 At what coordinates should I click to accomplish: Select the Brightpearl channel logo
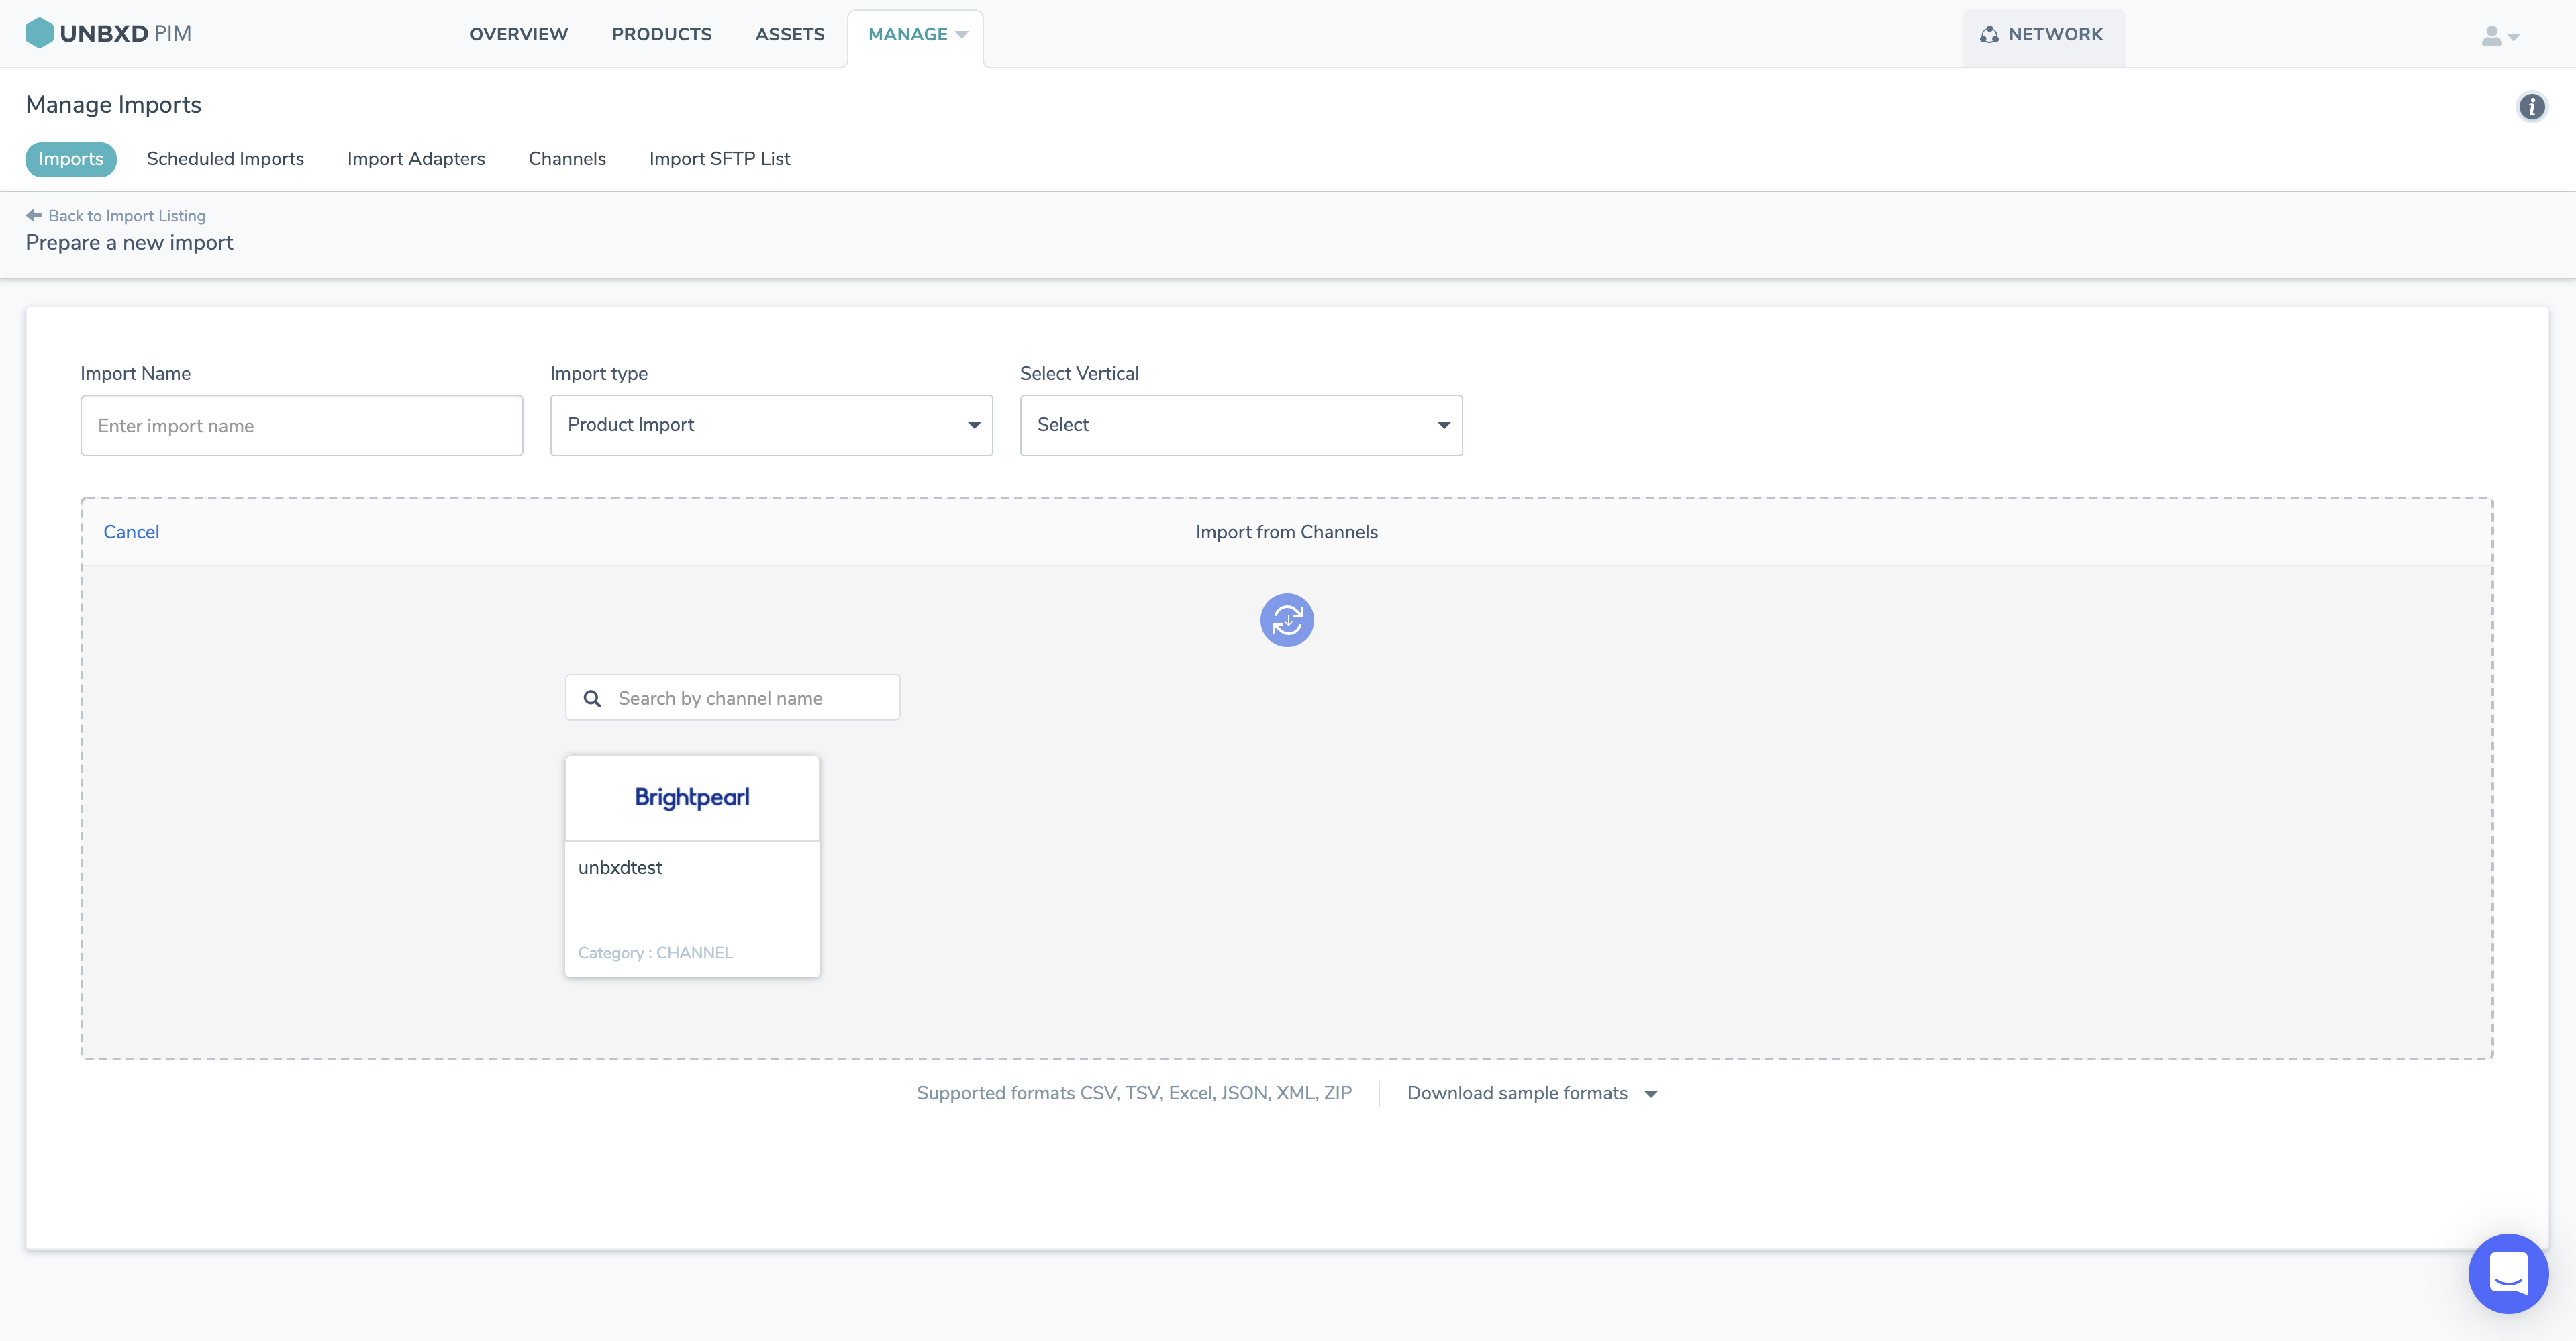pos(692,798)
